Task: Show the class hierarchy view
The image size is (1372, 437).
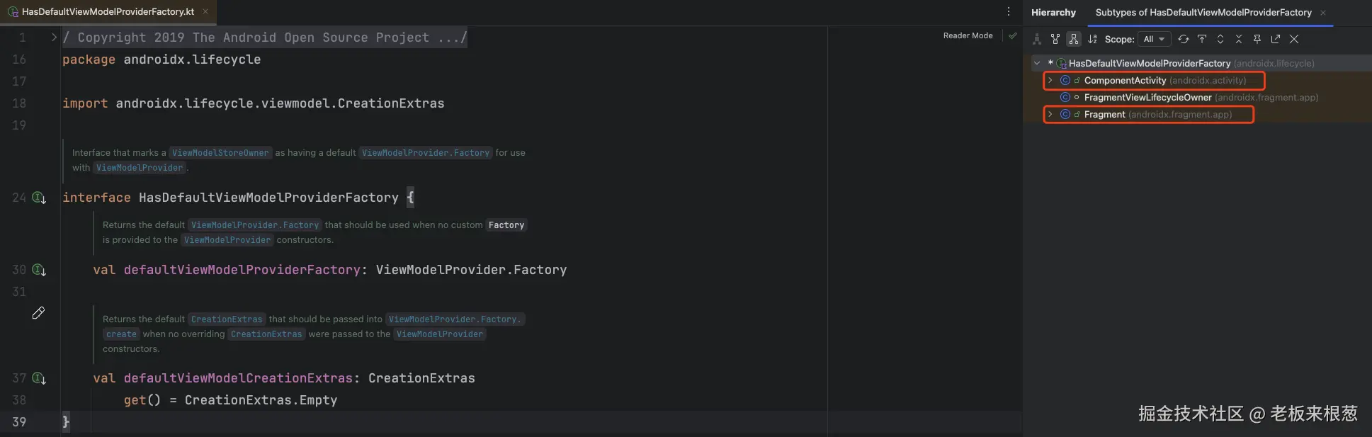Action: tap(1037, 39)
